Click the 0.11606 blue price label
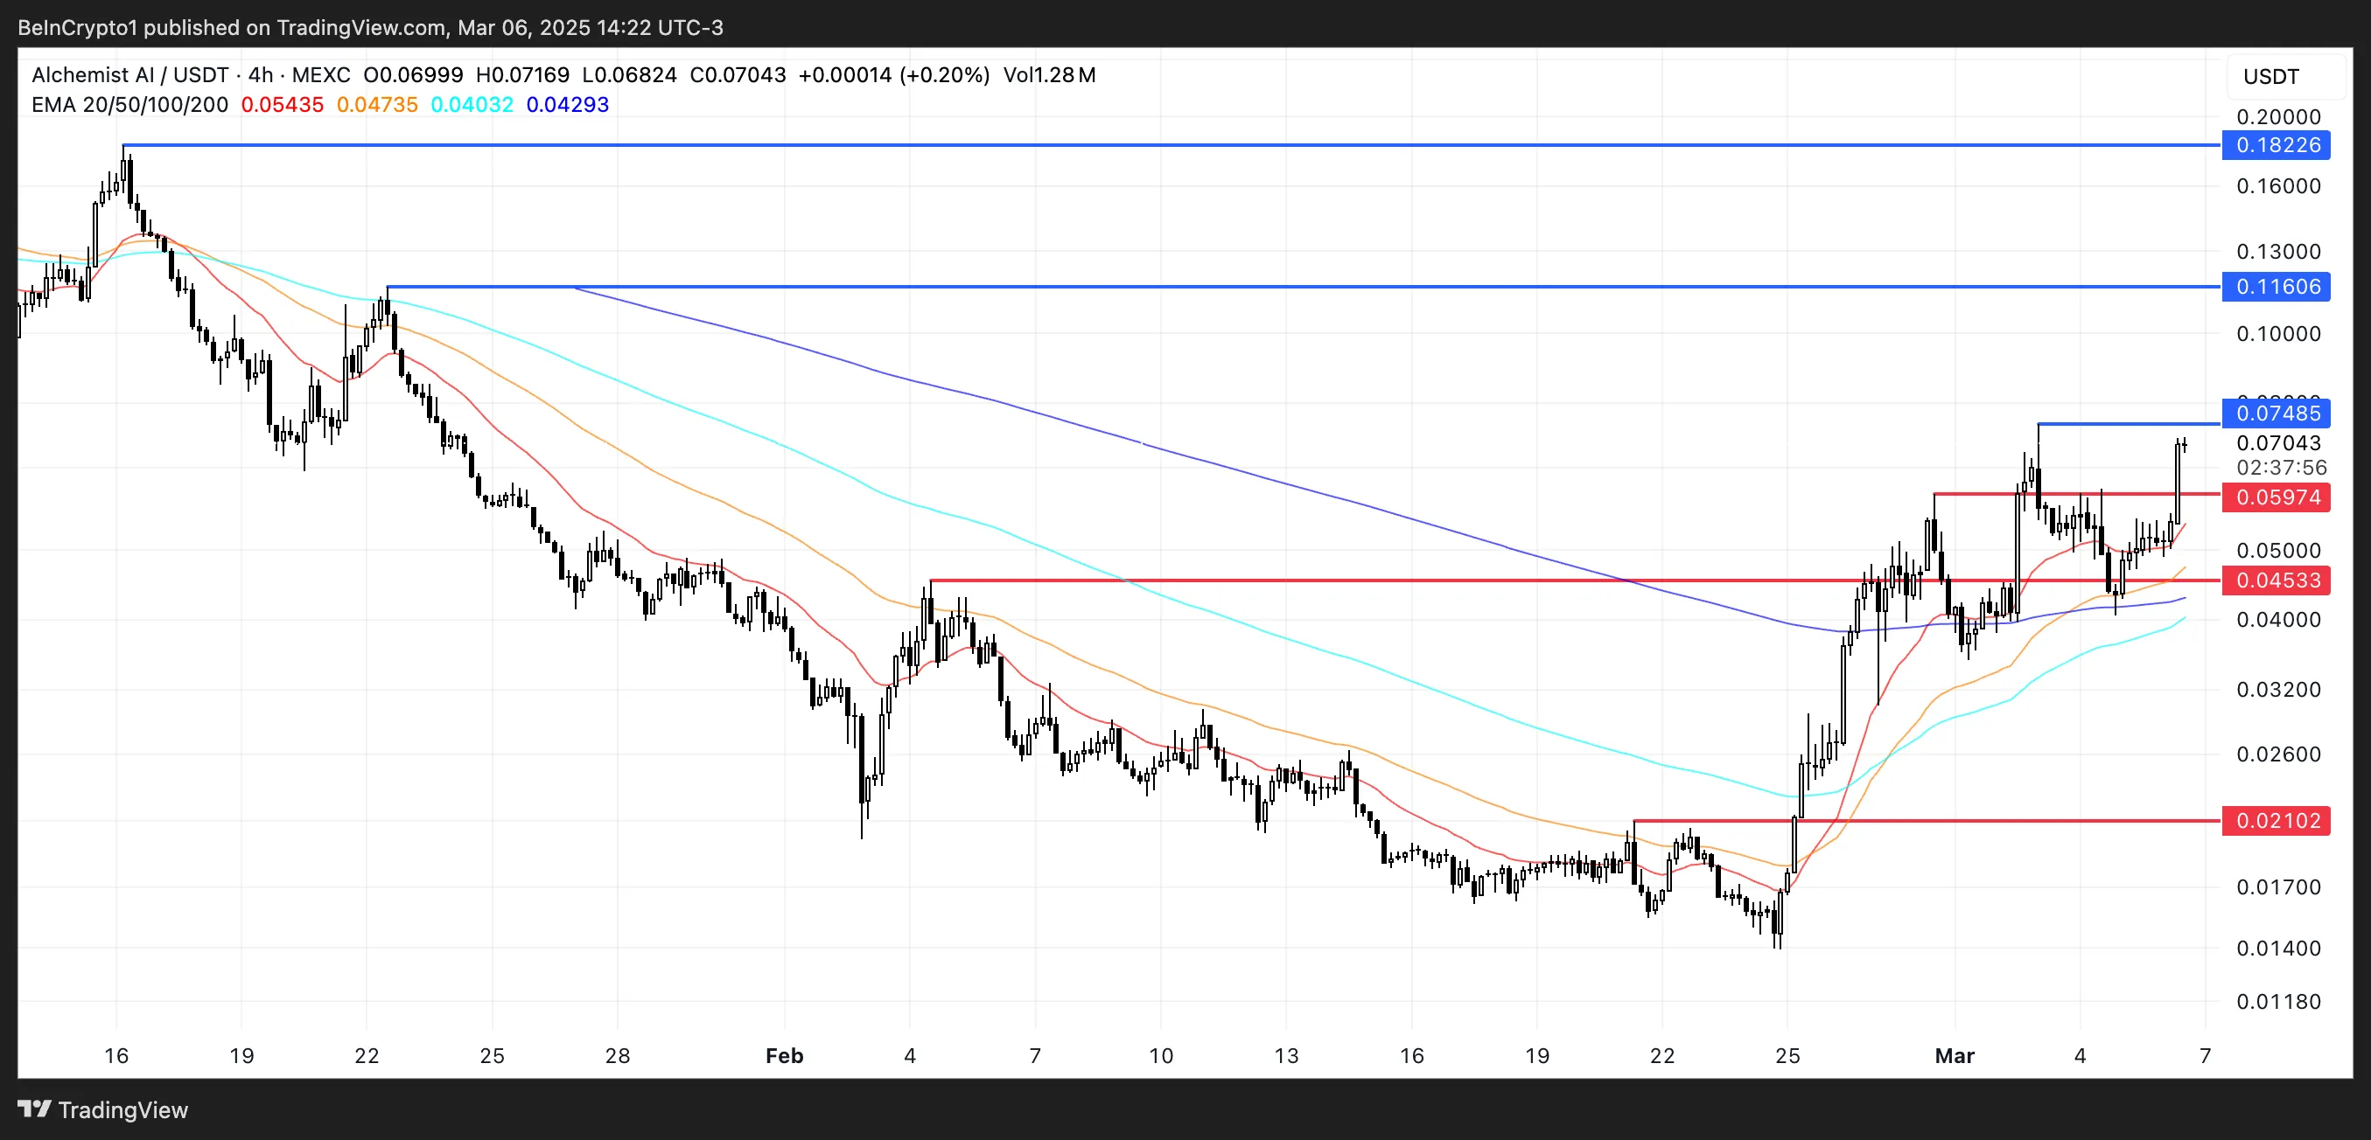 tap(2276, 287)
